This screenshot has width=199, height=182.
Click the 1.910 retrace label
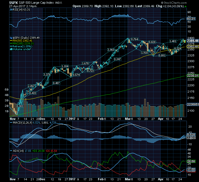144,52
